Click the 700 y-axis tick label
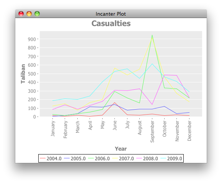Viewport: 222px width, 184px height. tap(32, 57)
